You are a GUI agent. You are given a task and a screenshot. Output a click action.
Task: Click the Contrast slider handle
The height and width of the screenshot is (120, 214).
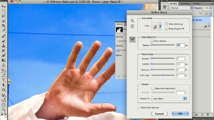[x=151, y=70]
